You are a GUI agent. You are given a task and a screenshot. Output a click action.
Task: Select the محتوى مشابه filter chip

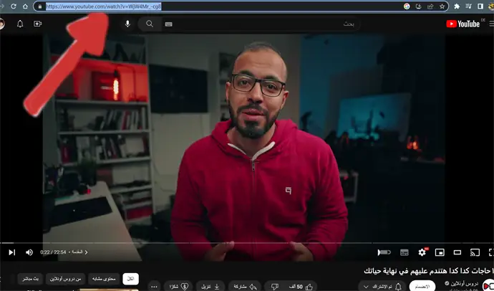[104, 279]
